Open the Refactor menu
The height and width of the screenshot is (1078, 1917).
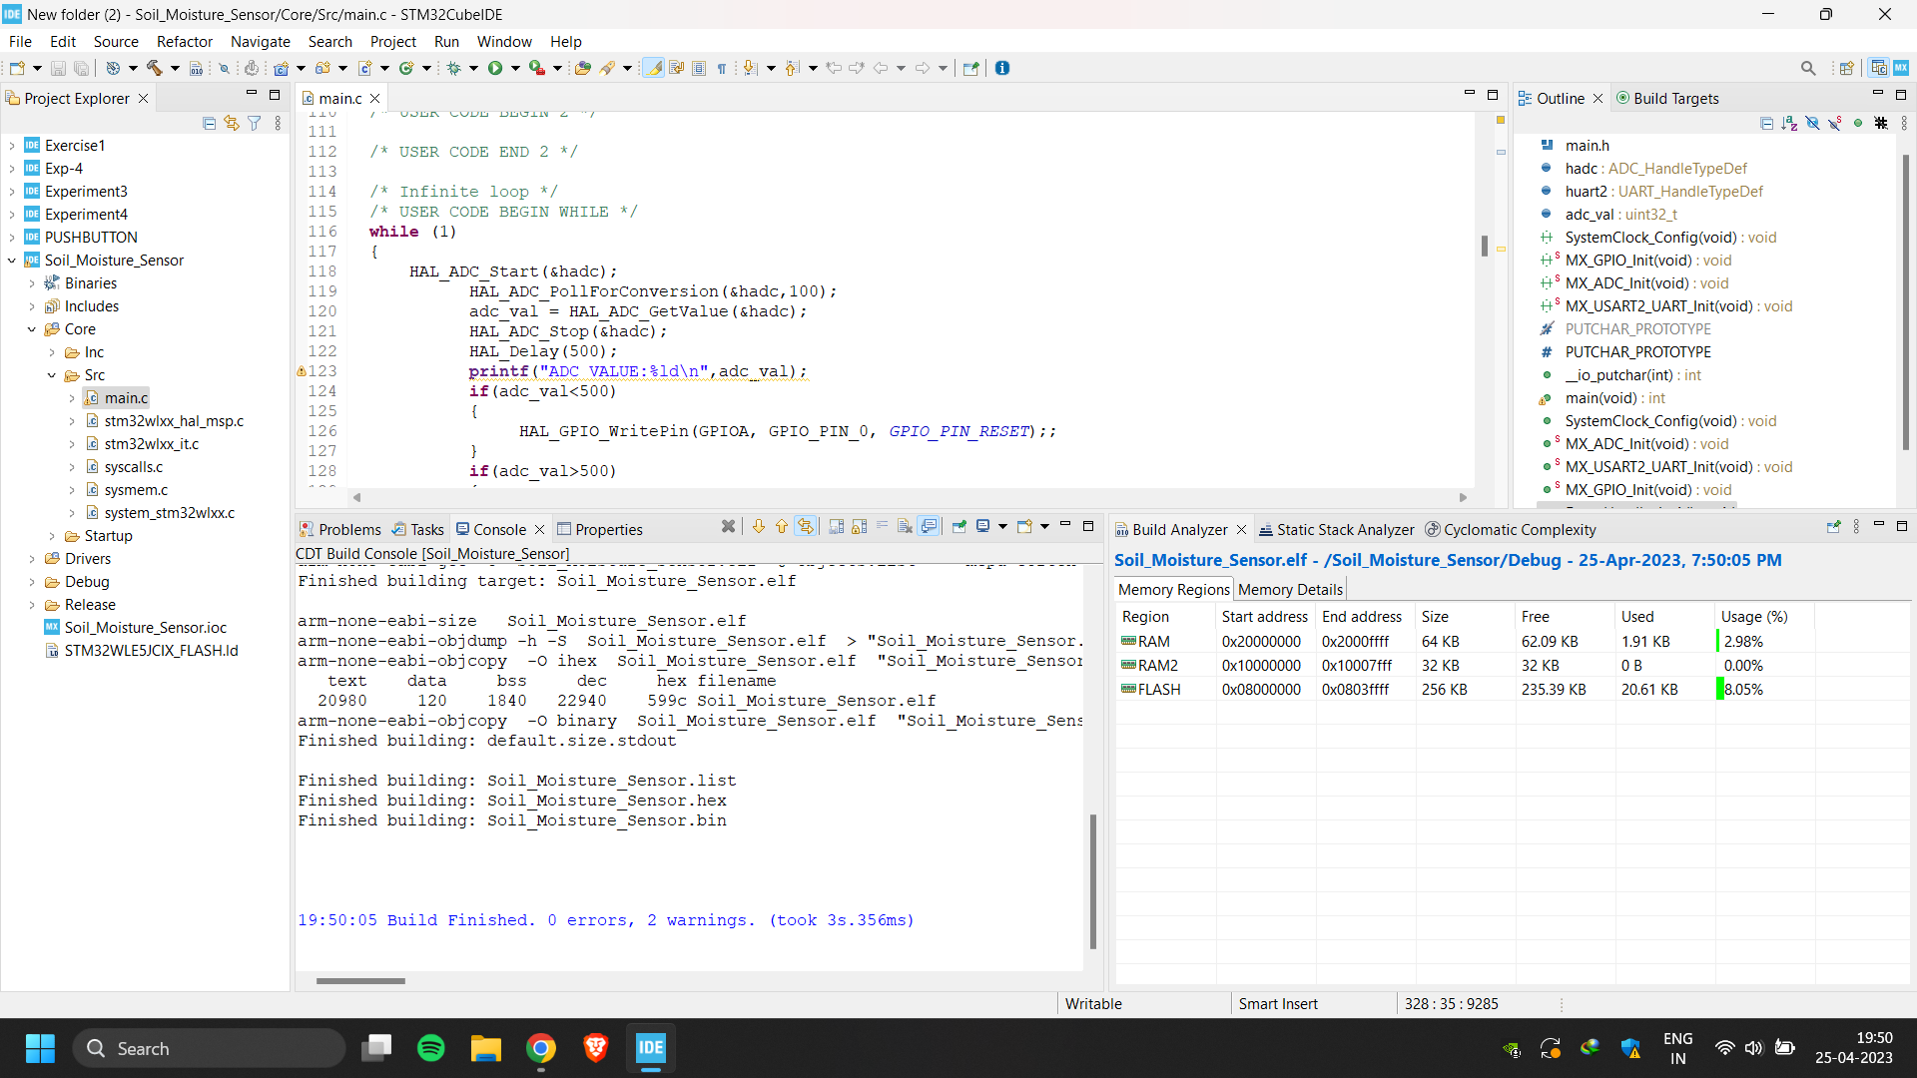point(184,42)
